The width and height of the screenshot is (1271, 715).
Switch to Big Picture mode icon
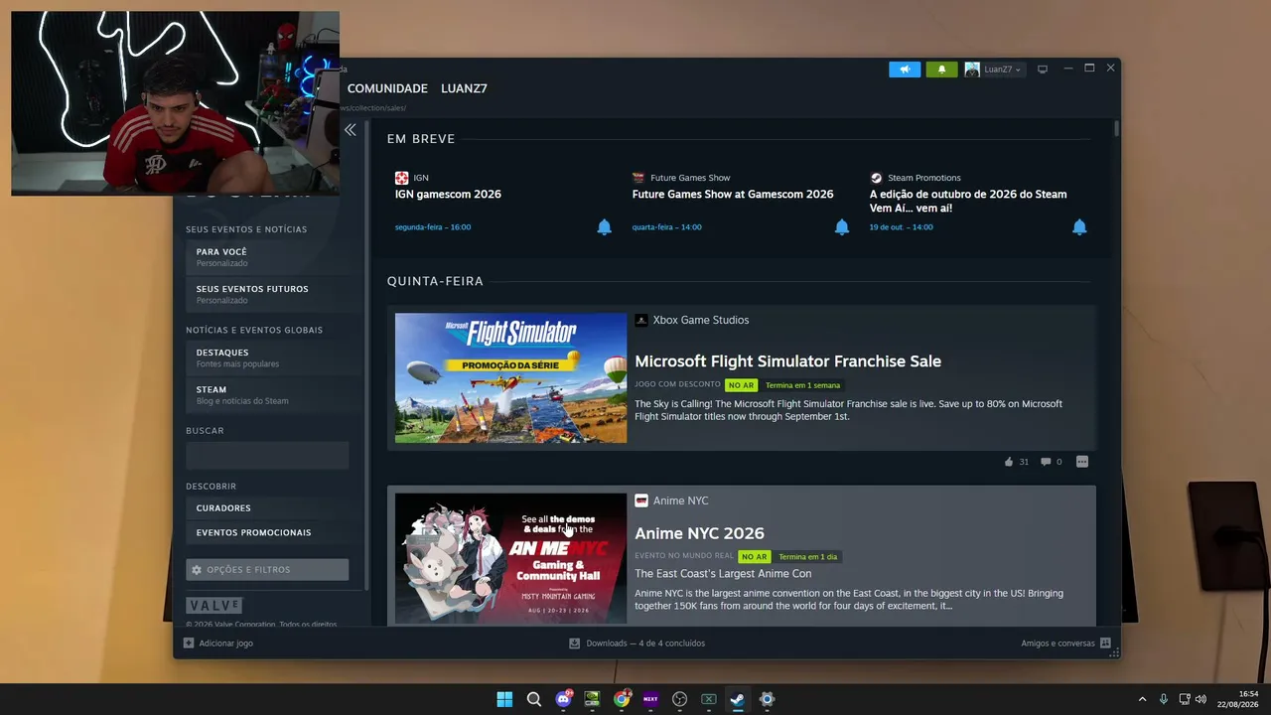click(x=1043, y=70)
